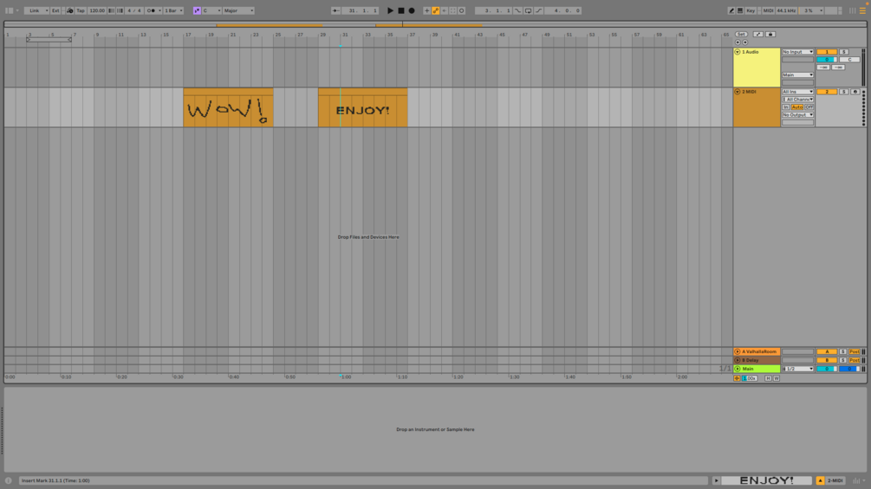Click the arrangement position 31.1.1 field
Image resolution: width=871 pixels, height=489 pixels.
click(361, 10)
